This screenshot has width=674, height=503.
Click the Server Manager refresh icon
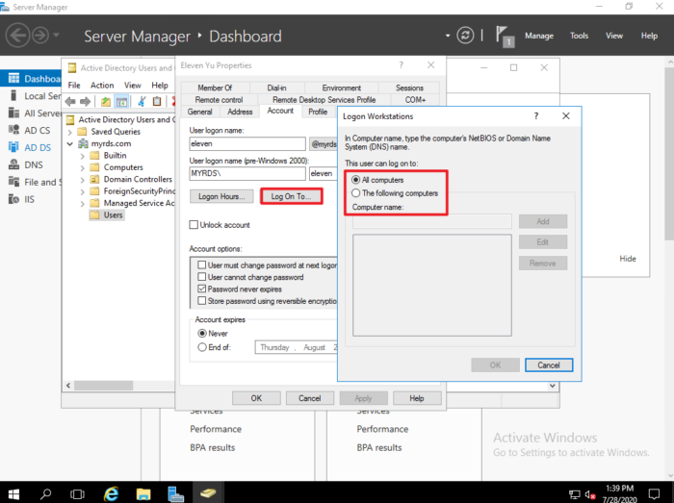click(466, 36)
